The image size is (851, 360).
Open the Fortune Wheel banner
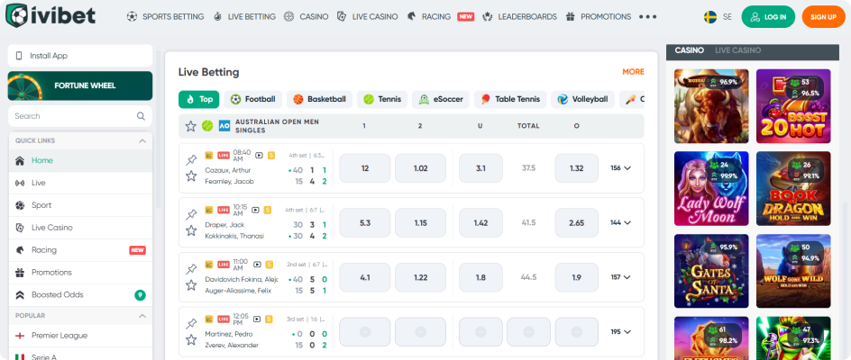(x=80, y=85)
